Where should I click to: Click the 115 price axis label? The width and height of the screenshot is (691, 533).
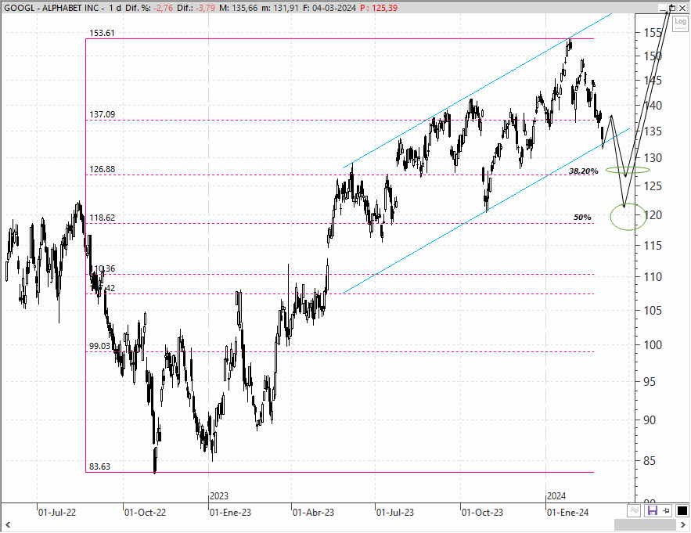coord(653,246)
